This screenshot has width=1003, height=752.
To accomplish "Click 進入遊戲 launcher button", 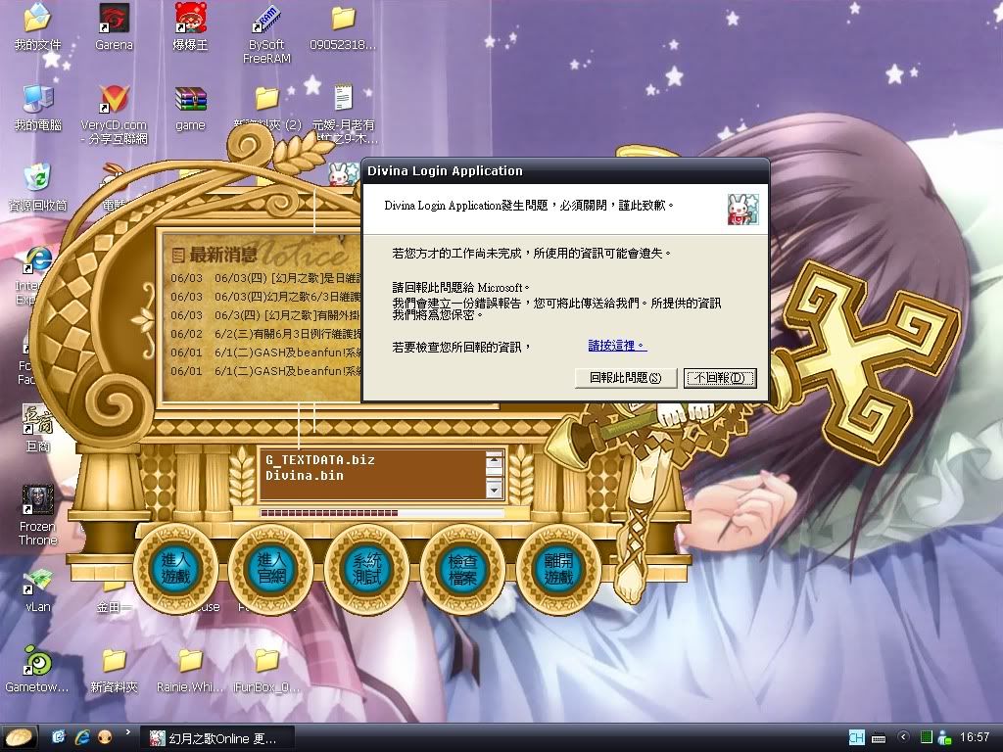I will click(x=174, y=568).
